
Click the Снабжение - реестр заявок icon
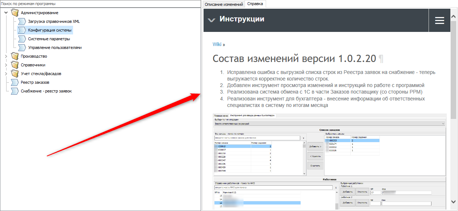point(15,91)
